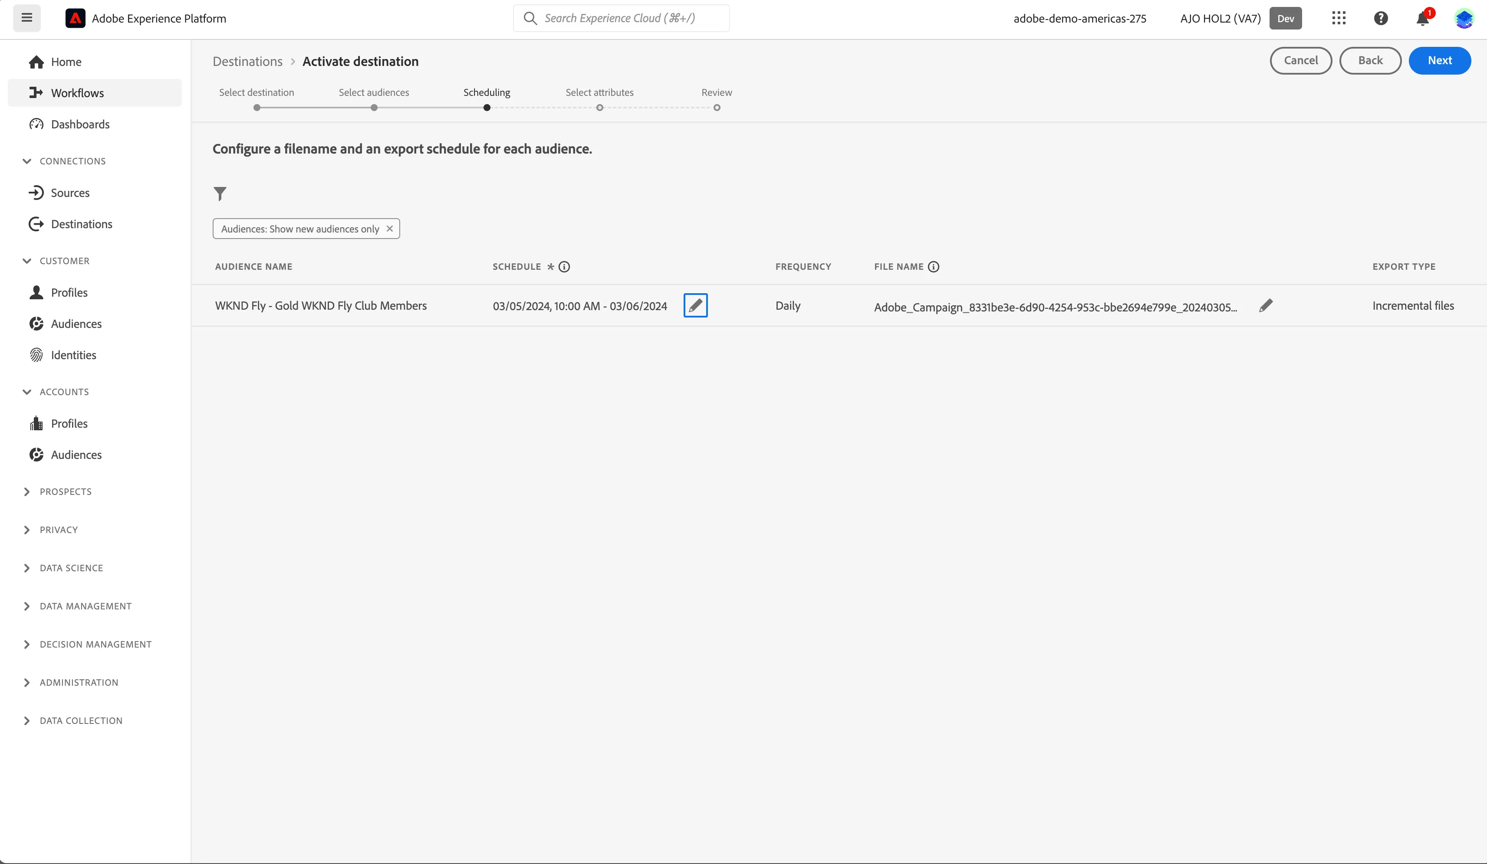Open the user profile avatar

tap(1464, 18)
